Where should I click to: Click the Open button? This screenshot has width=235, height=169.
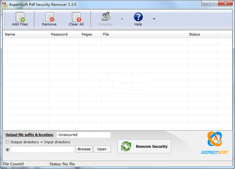point(102,149)
